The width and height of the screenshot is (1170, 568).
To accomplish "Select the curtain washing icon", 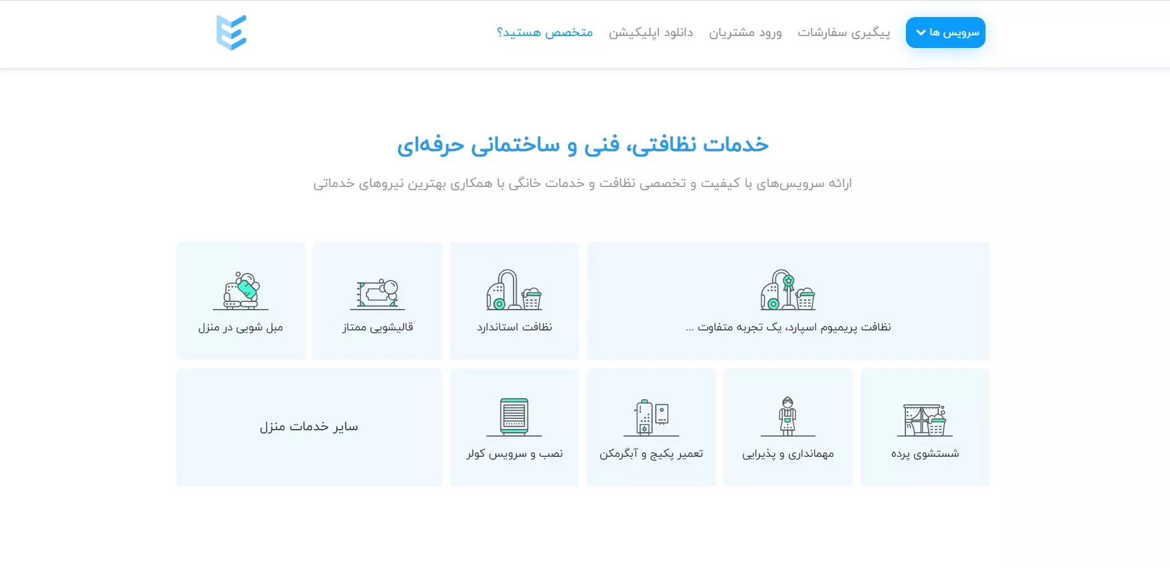I will click(x=924, y=420).
